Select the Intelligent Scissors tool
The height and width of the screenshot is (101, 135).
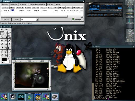[x=9, y=37]
